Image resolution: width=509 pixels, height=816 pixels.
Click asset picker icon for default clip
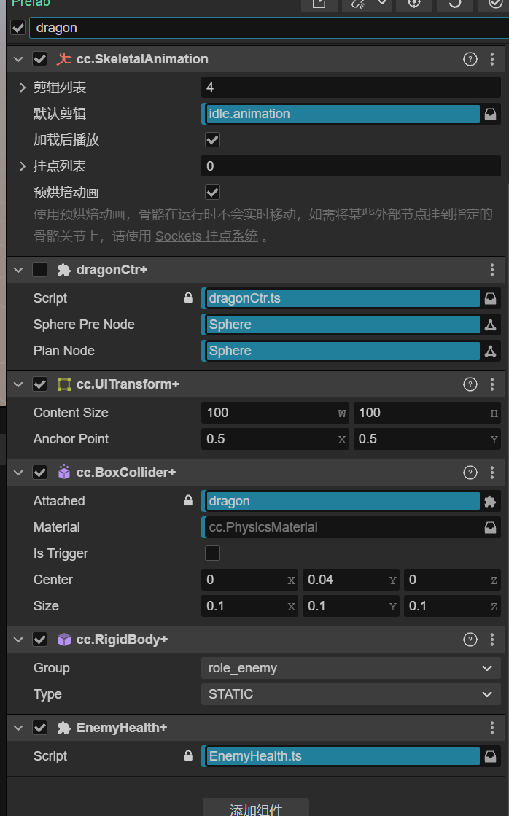point(491,114)
